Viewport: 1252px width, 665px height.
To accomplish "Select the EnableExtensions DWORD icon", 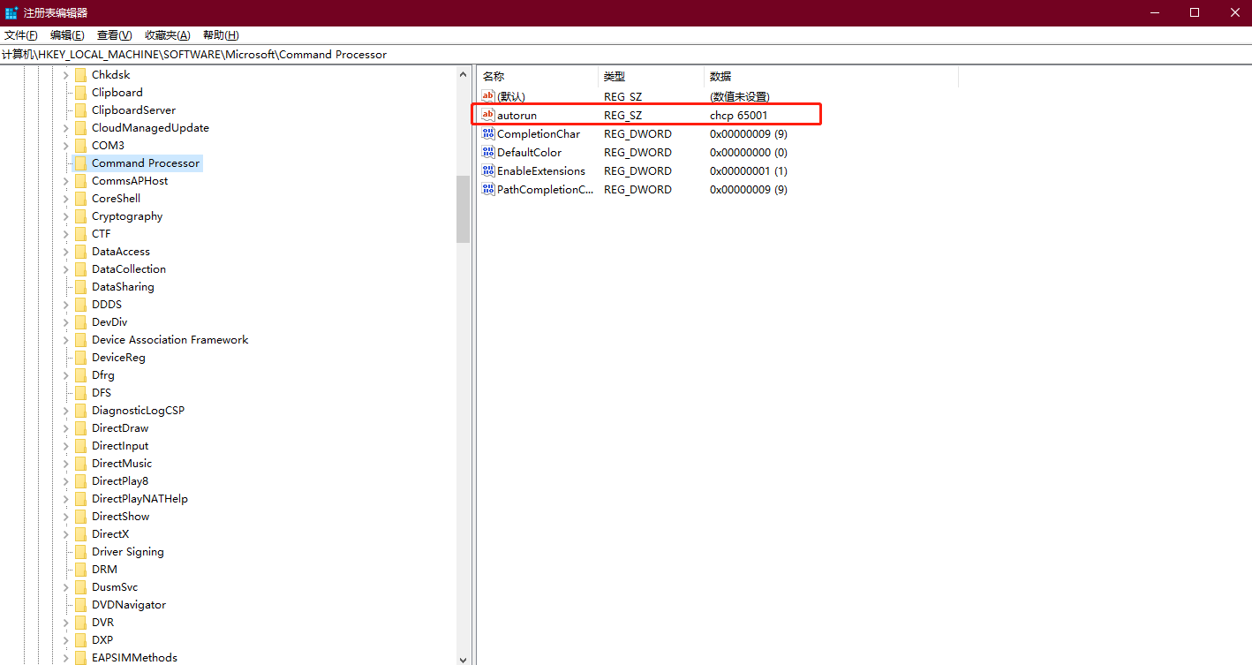I will [x=487, y=170].
